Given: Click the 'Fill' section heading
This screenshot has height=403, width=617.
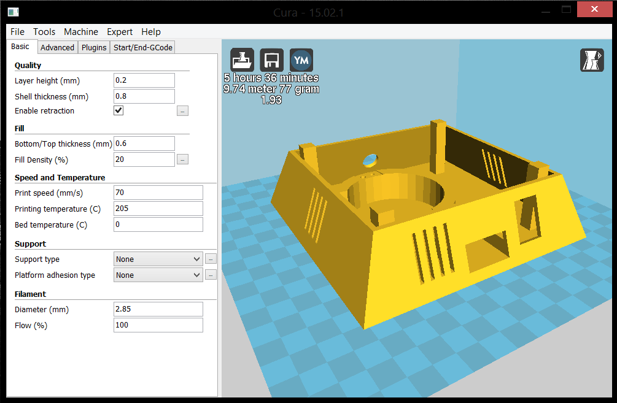Looking at the screenshot, I should tap(19, 129).
